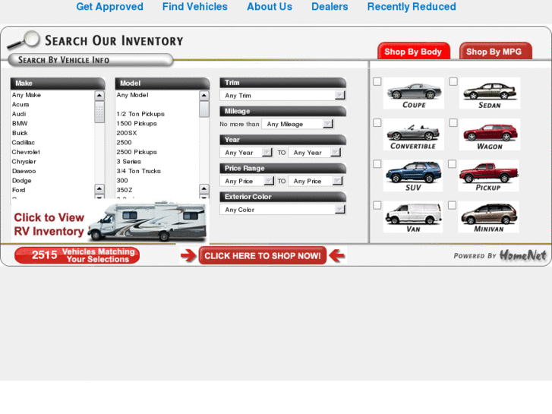Open the Find Vehicles menu item

click(194, 7)
